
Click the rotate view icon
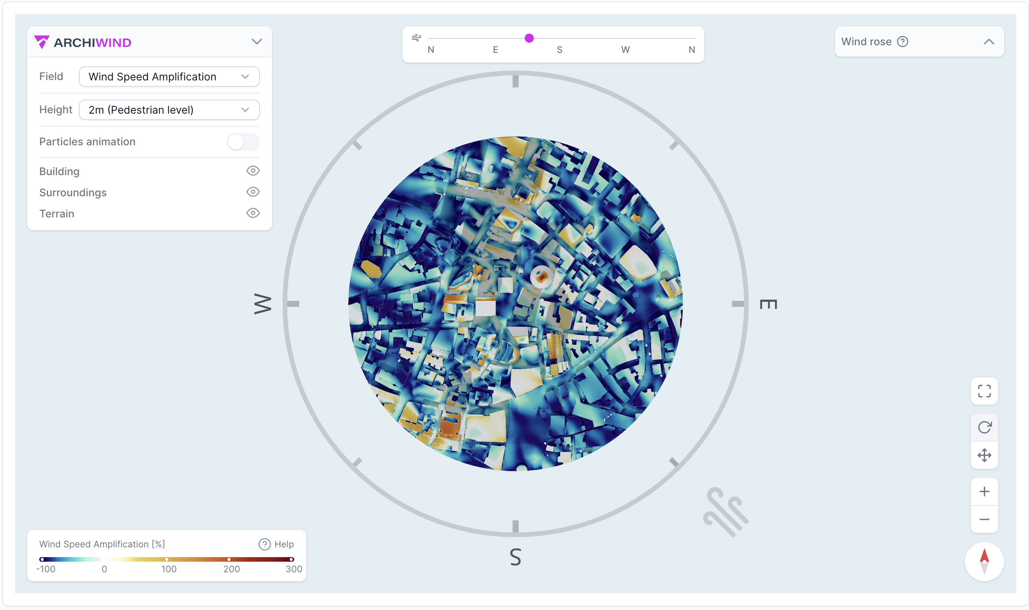pyautogui.click(x=984, y=428)
